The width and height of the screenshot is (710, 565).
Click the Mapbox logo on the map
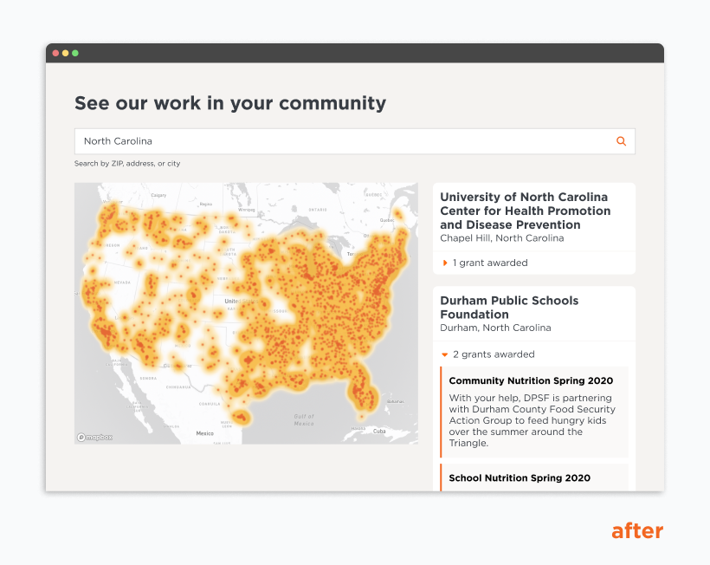tap(94, 437)
